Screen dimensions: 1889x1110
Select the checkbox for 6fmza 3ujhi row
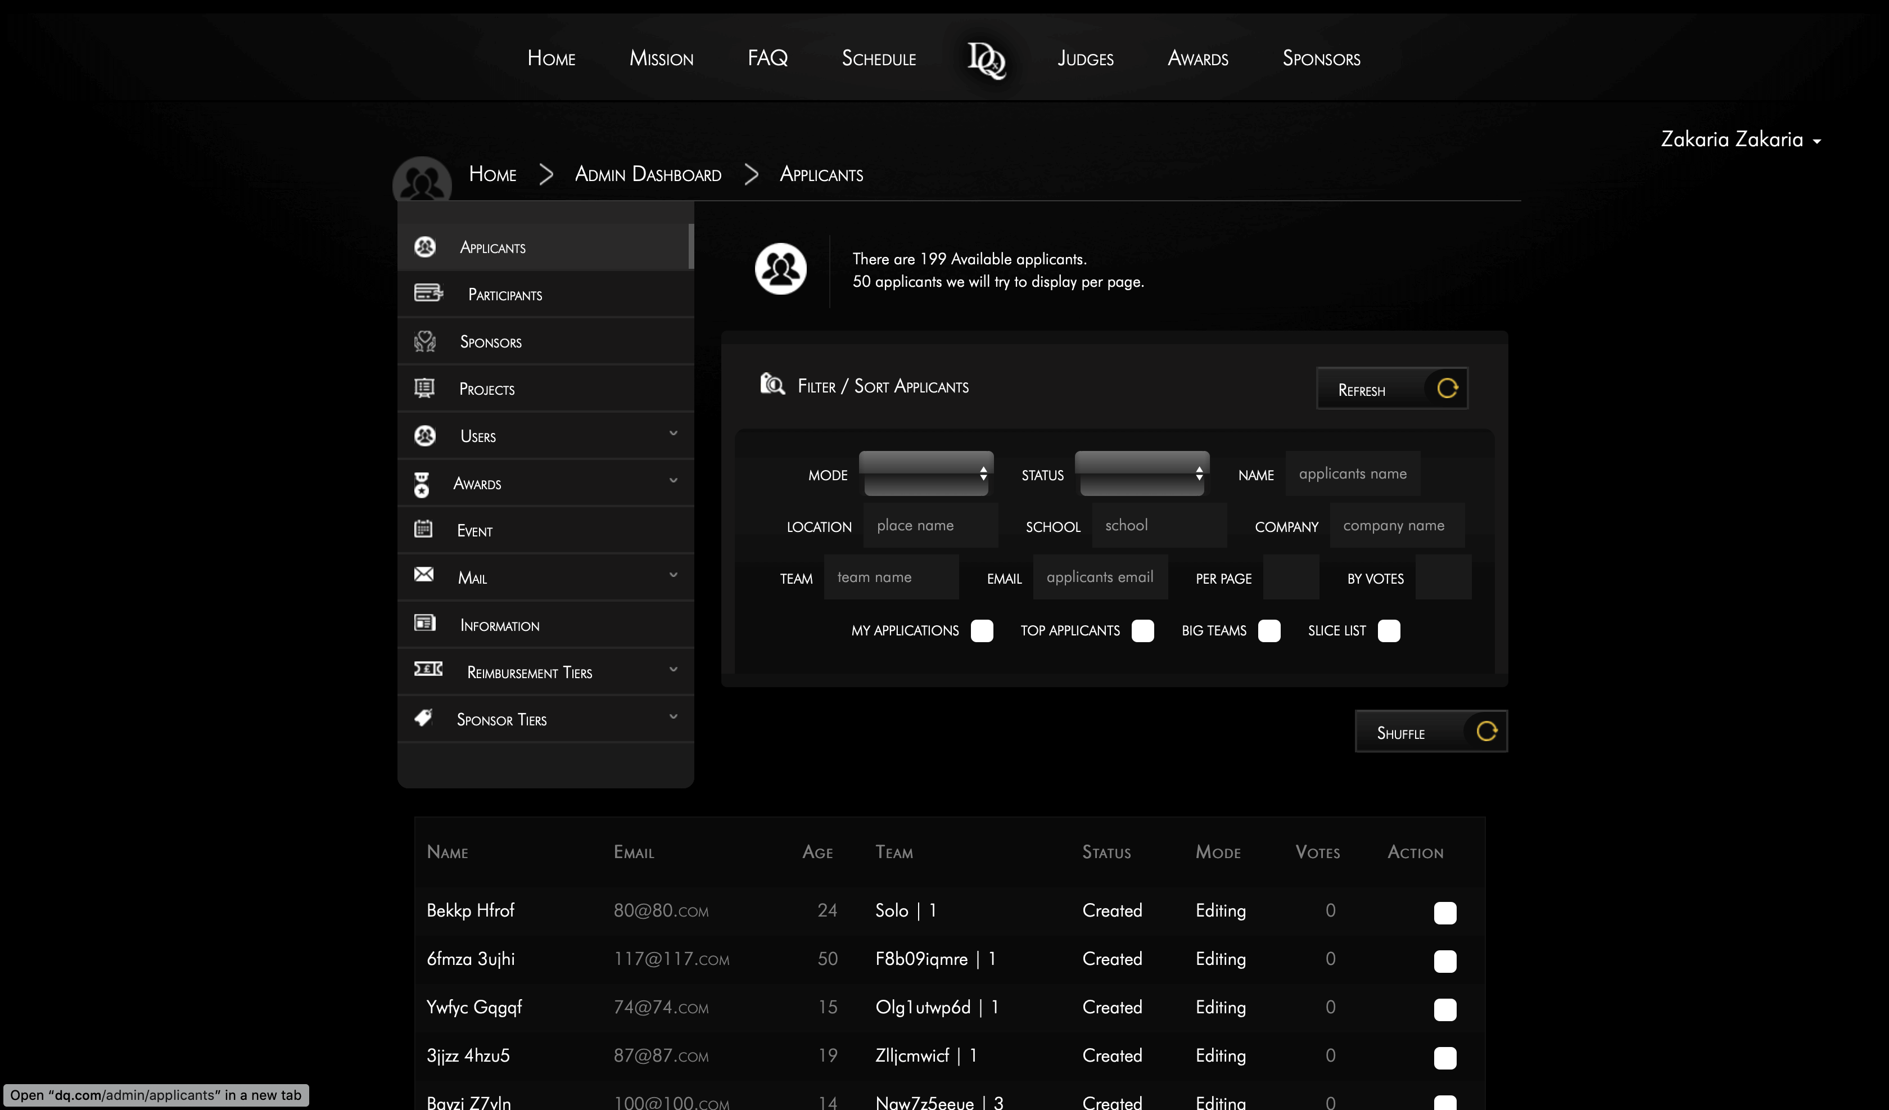1445,961
